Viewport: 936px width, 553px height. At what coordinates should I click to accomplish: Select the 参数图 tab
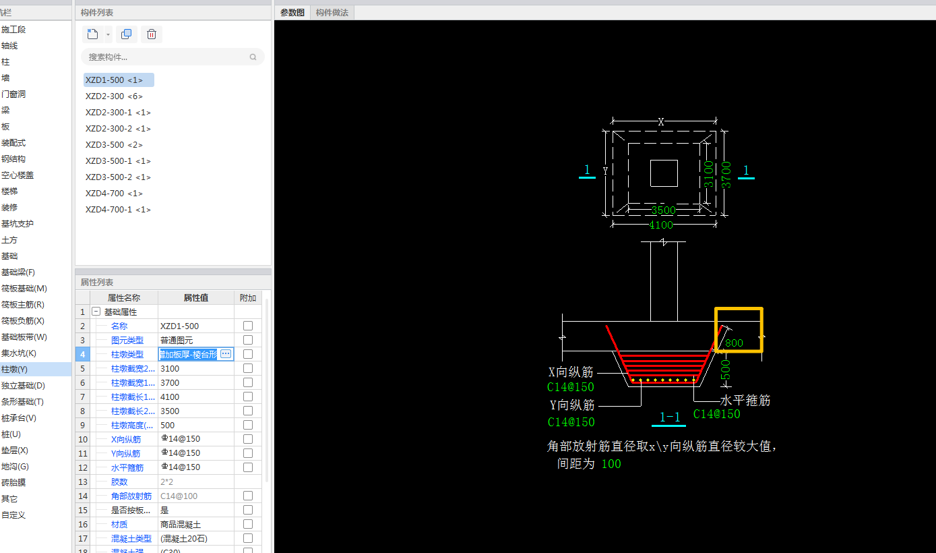pos(292,12)
